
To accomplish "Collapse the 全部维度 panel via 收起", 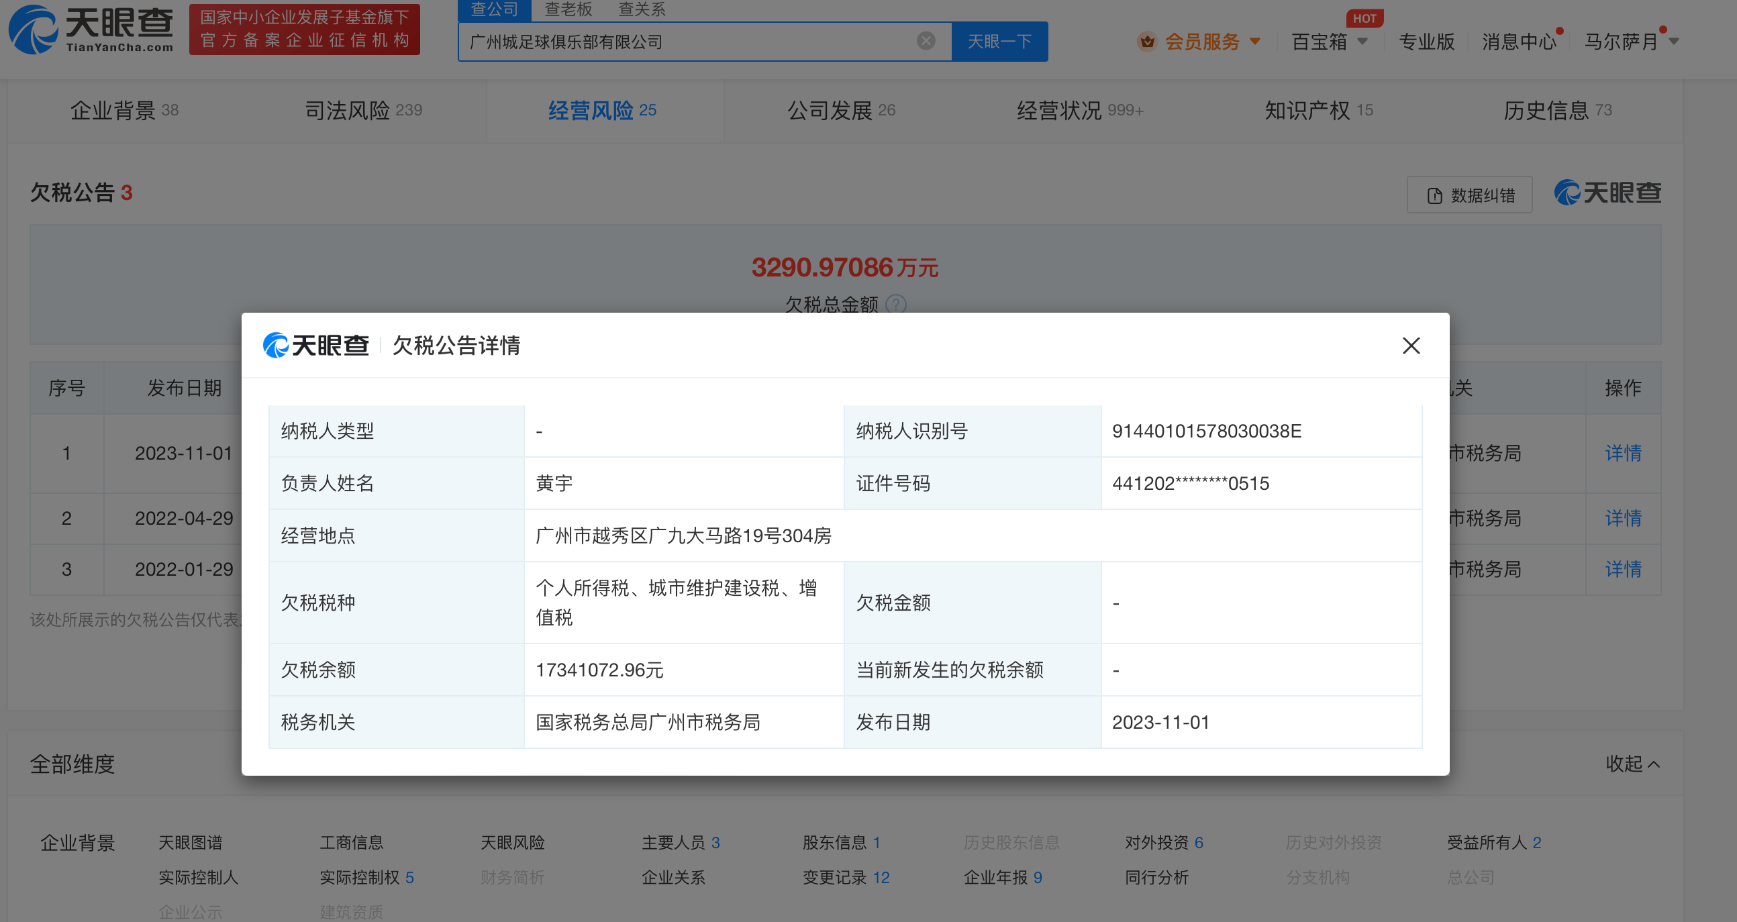I will click(1632, 764).
